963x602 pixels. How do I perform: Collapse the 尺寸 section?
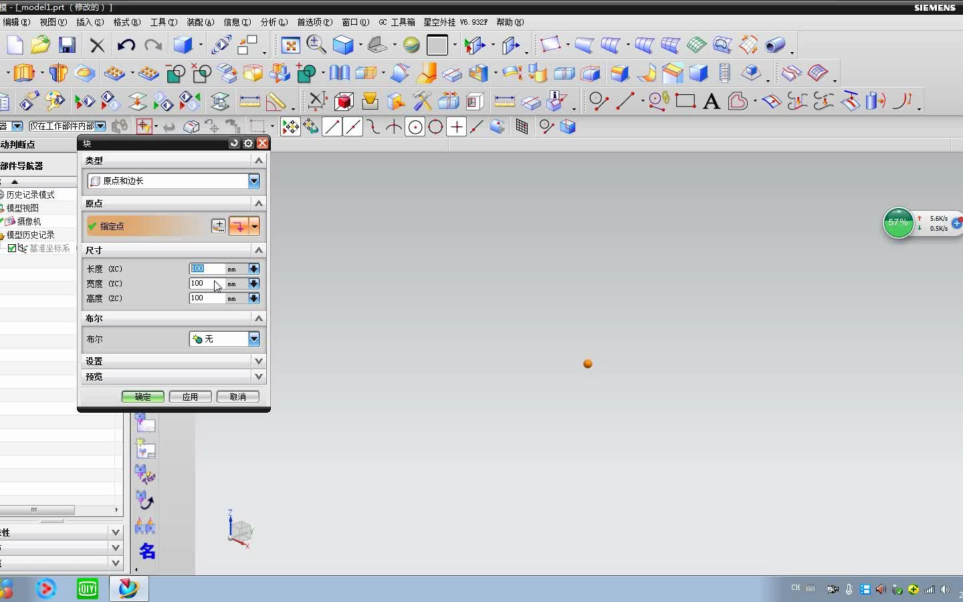pos(259,249)
